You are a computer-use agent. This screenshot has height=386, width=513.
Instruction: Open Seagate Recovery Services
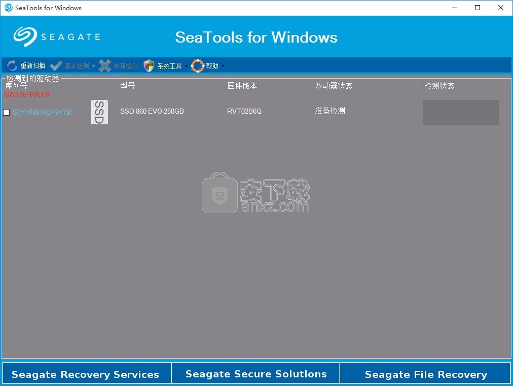[86, 373]
